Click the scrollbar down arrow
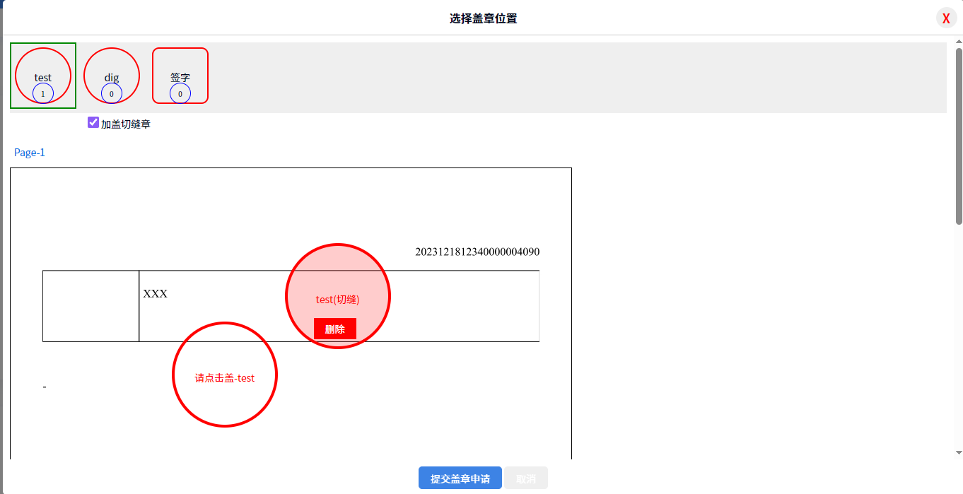 coord(959,452)
